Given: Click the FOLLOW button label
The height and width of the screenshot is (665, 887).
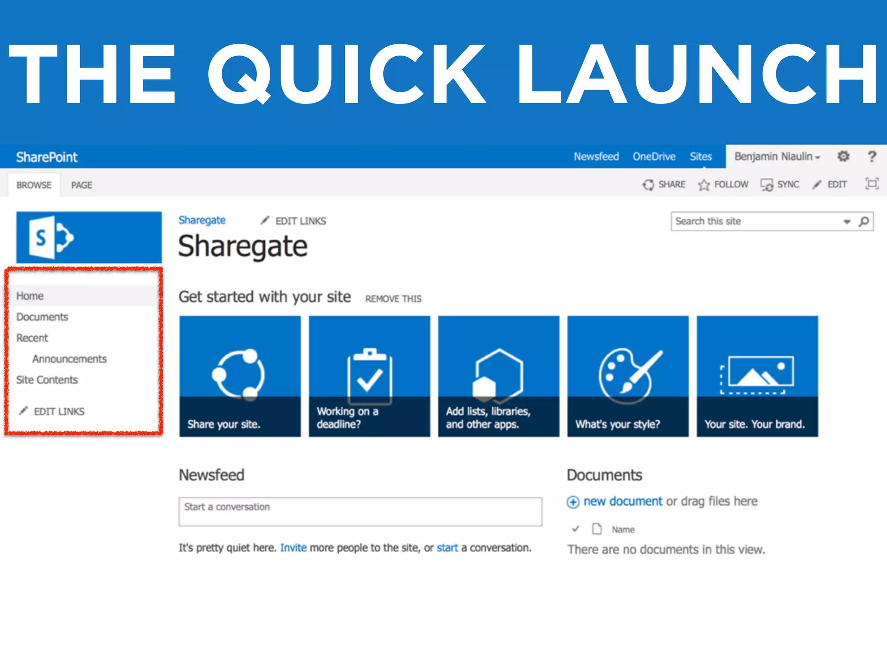Looking at the screenshot, I should (731, 184).
